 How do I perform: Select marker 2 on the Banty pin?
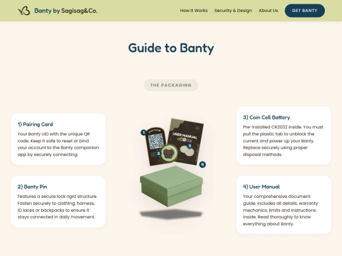158,154
